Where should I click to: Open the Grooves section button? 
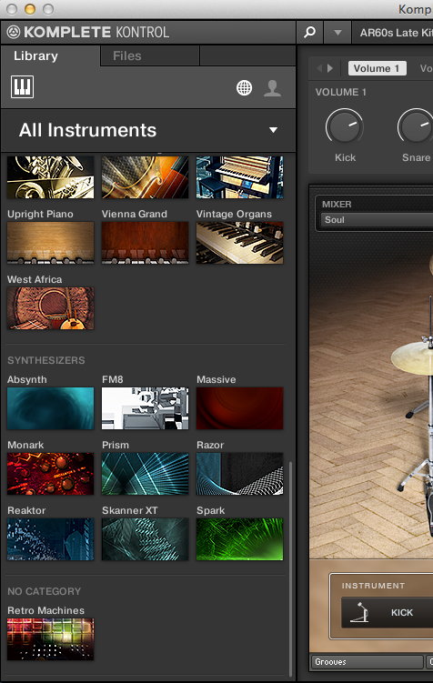(x=367, y=662)
